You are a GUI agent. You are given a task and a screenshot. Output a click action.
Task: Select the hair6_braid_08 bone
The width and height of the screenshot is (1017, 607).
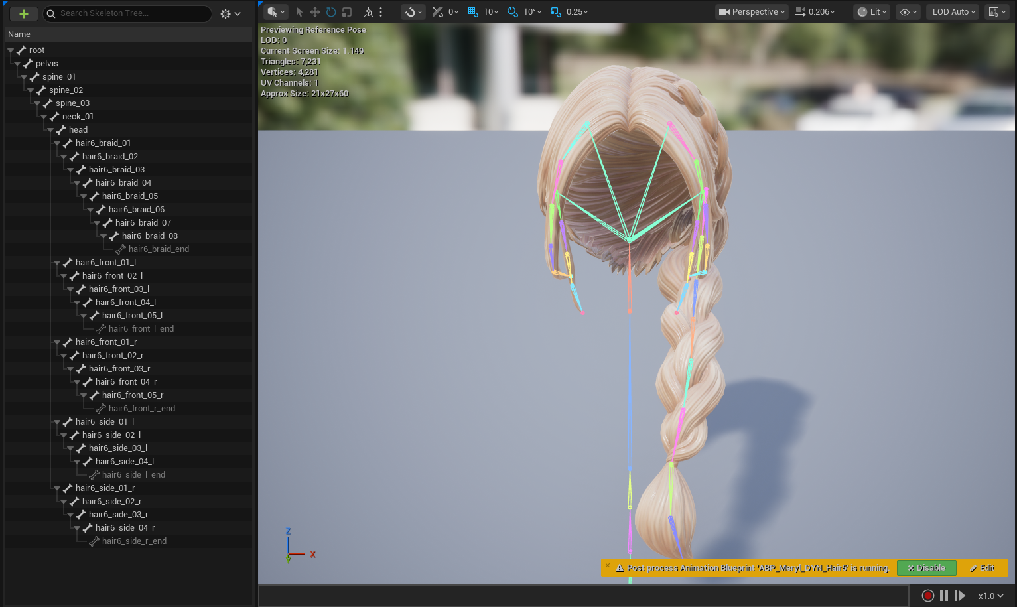[150, 236]
